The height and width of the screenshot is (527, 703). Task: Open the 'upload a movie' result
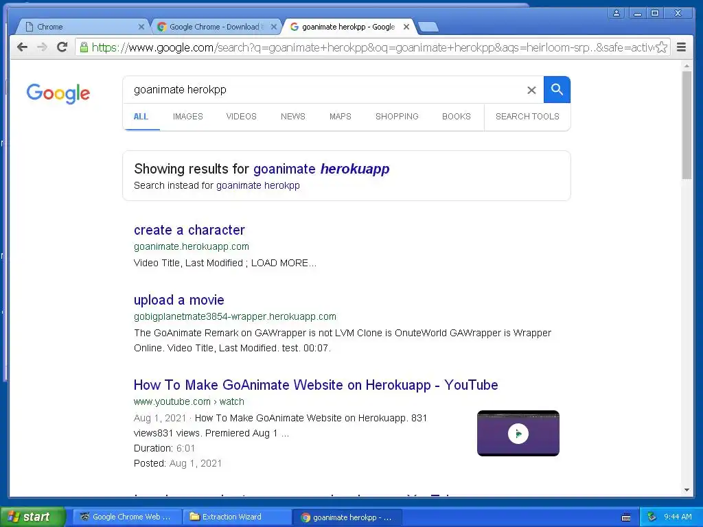pos(179,300)
